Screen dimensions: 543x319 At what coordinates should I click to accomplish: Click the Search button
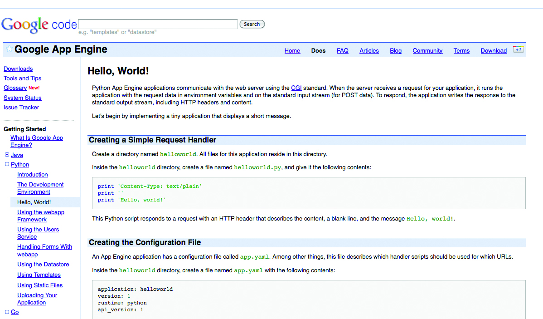point(252,24)
